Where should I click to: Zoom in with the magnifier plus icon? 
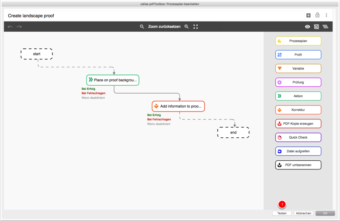click(187, 27)
